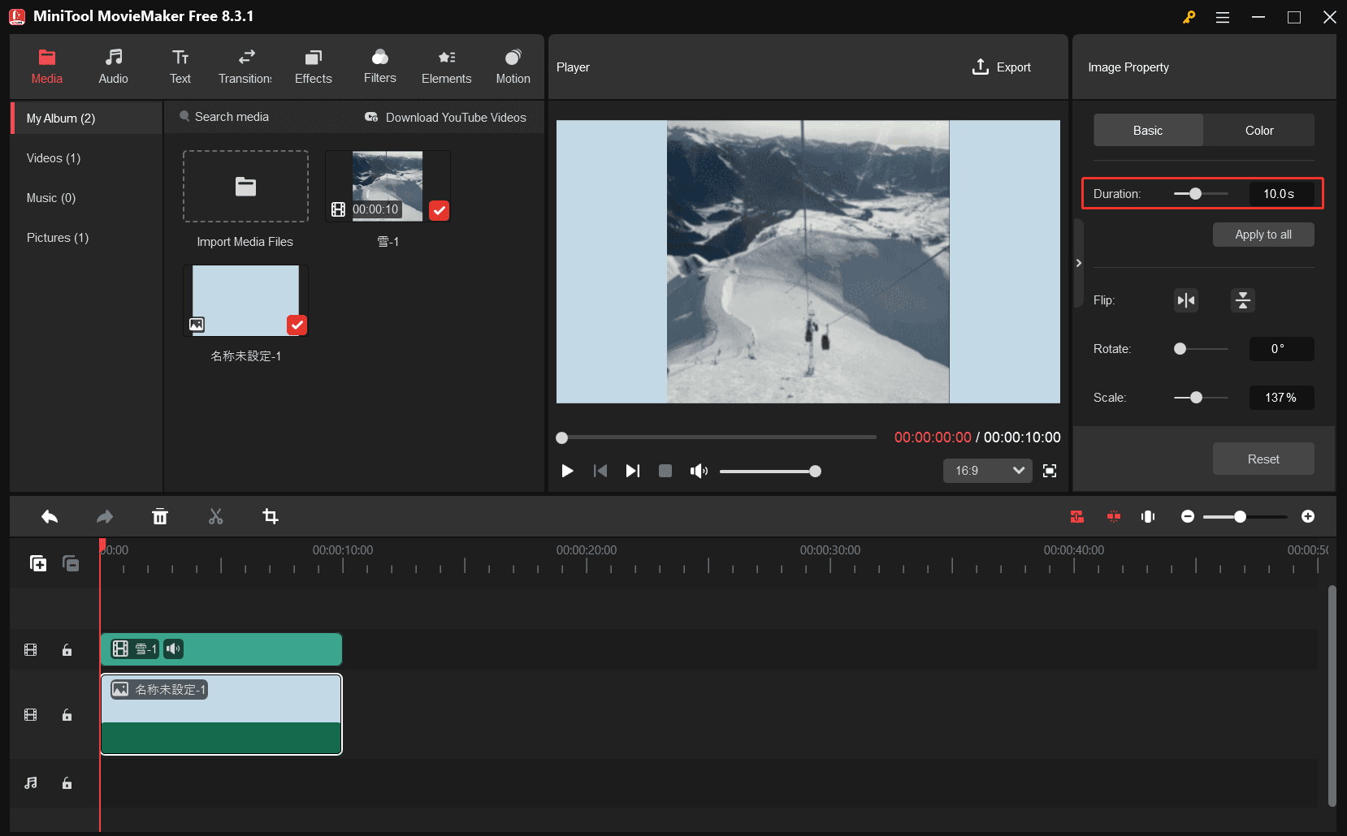
Task: Click the Scale slider handle
Action: click(1196, 398)
